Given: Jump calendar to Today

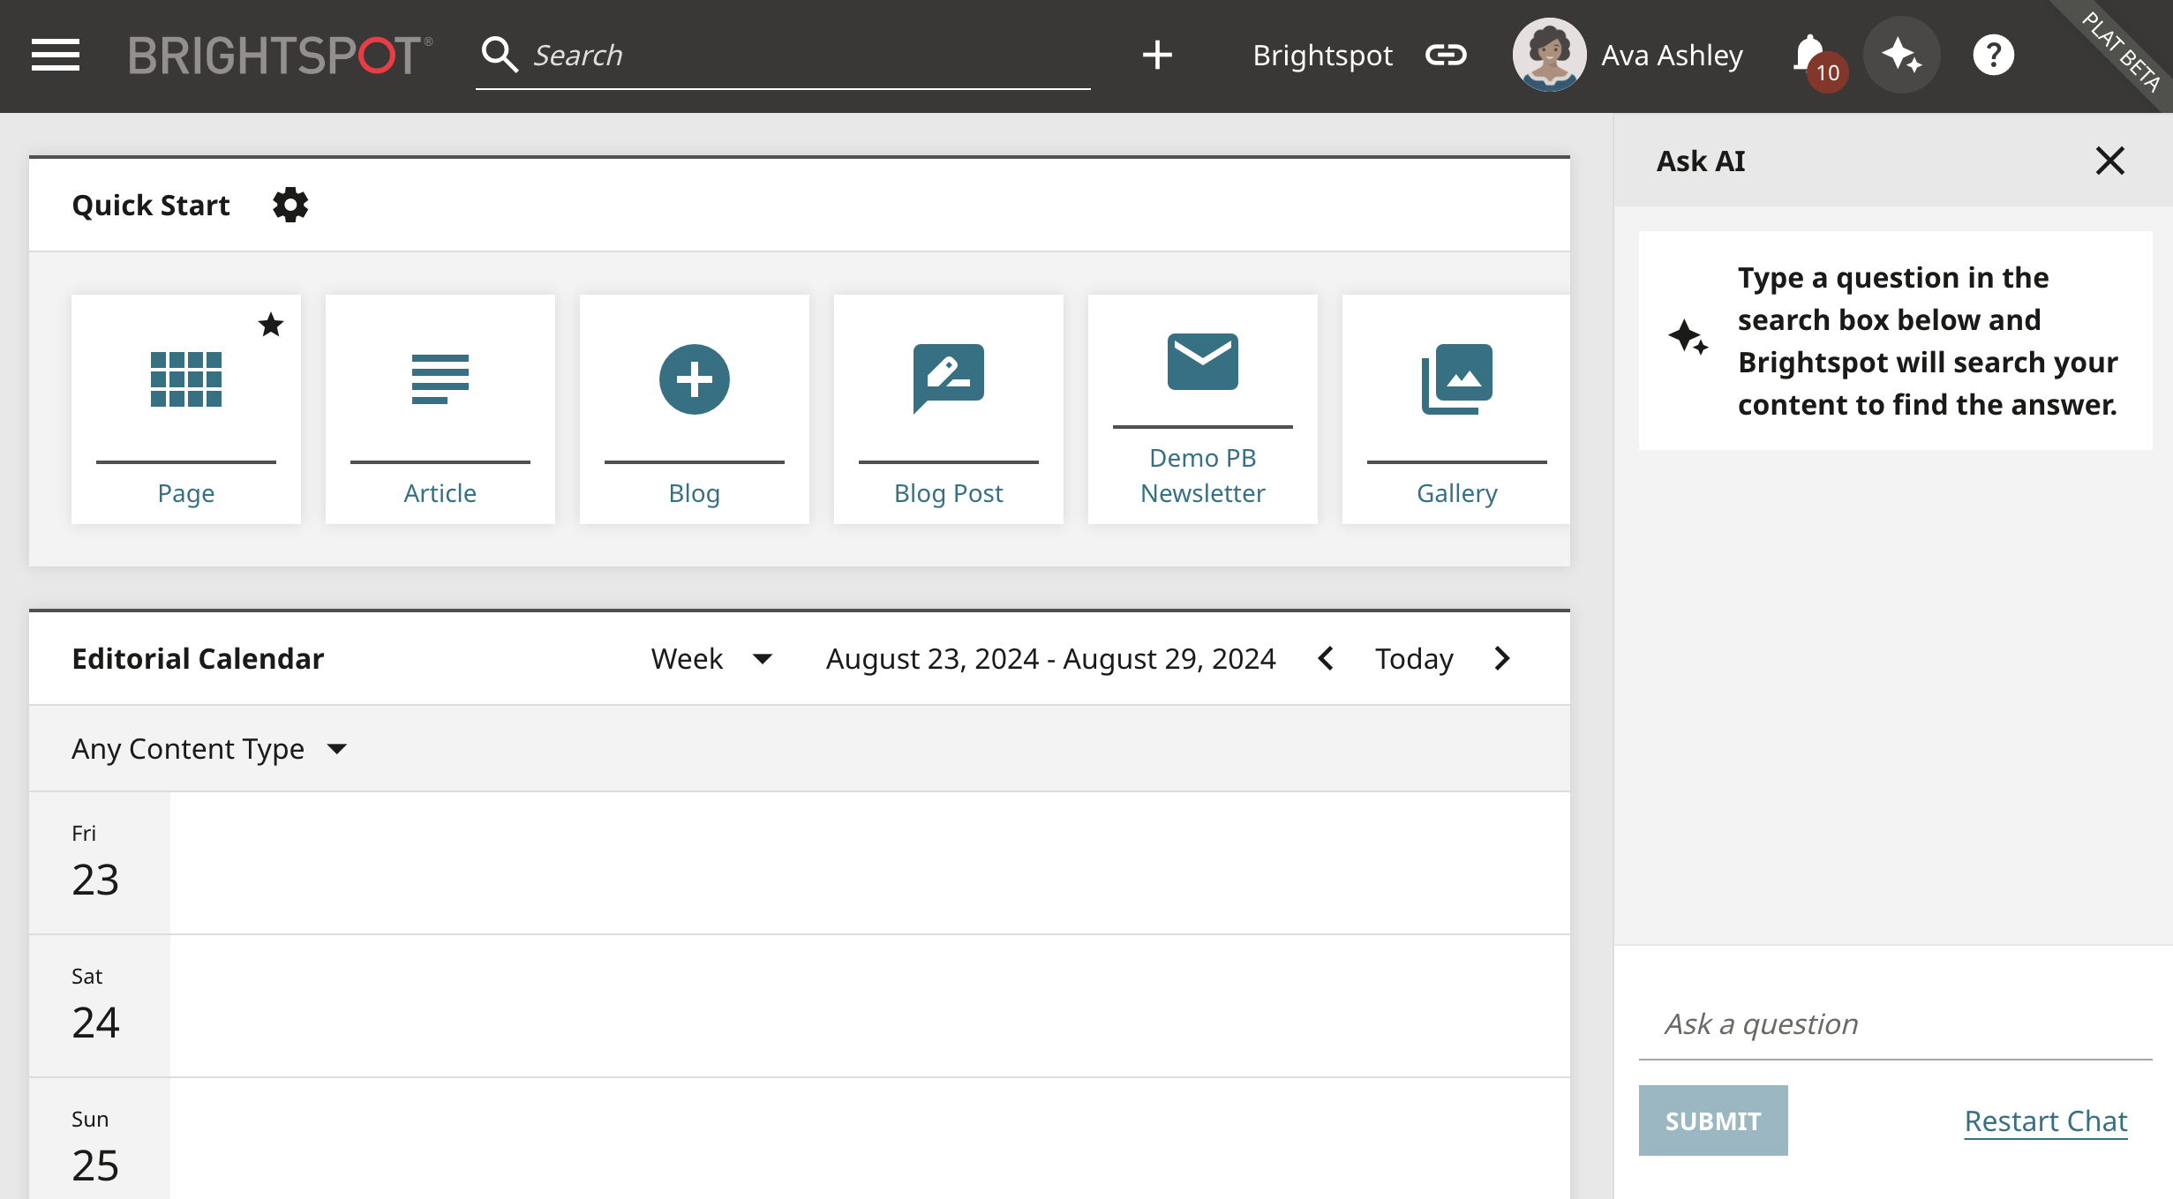Looking at the screenshot, I should click(1414, 658).
